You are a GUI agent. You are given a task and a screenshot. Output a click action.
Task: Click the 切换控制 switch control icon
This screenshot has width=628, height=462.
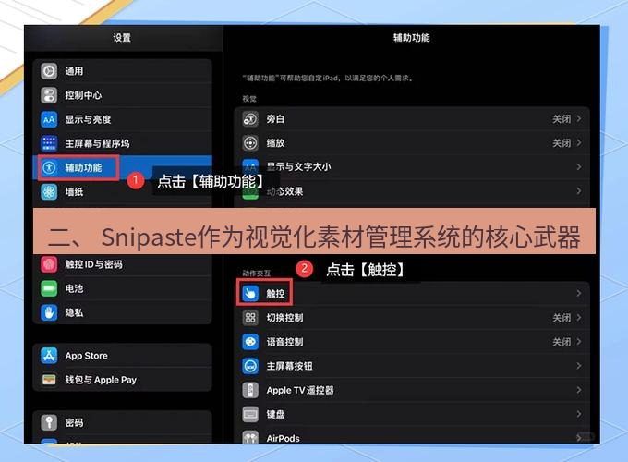tap(250, 318)
